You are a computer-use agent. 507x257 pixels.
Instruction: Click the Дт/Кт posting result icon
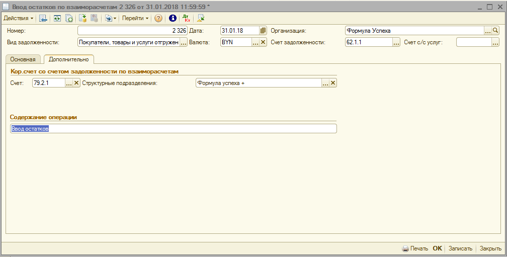186,18
